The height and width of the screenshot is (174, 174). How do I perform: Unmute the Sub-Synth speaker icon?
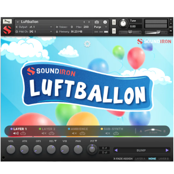pyautogui.click(x=108, y=133)
